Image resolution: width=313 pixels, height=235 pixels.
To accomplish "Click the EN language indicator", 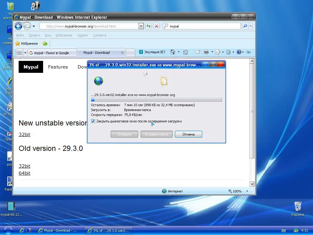I will [283, 230].
